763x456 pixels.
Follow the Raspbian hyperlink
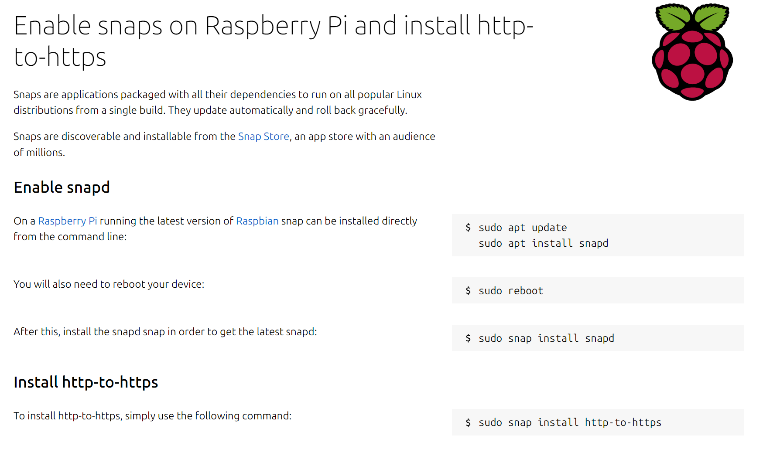point(257,221)
